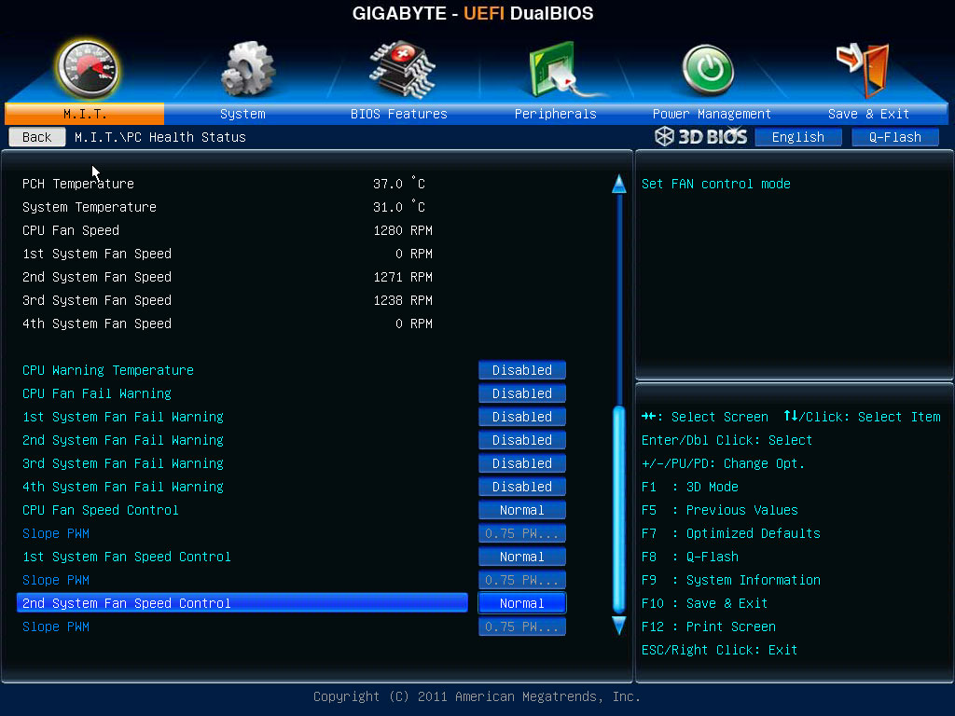Change 1st System Fan Speed Control value

(522, 558)
